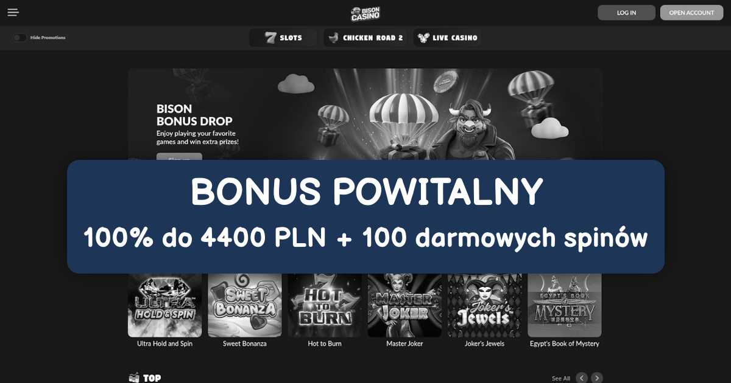Click the Live Casino chips icon
The width and height of the screenshot is (731, 383).
(x=423, y=38)
